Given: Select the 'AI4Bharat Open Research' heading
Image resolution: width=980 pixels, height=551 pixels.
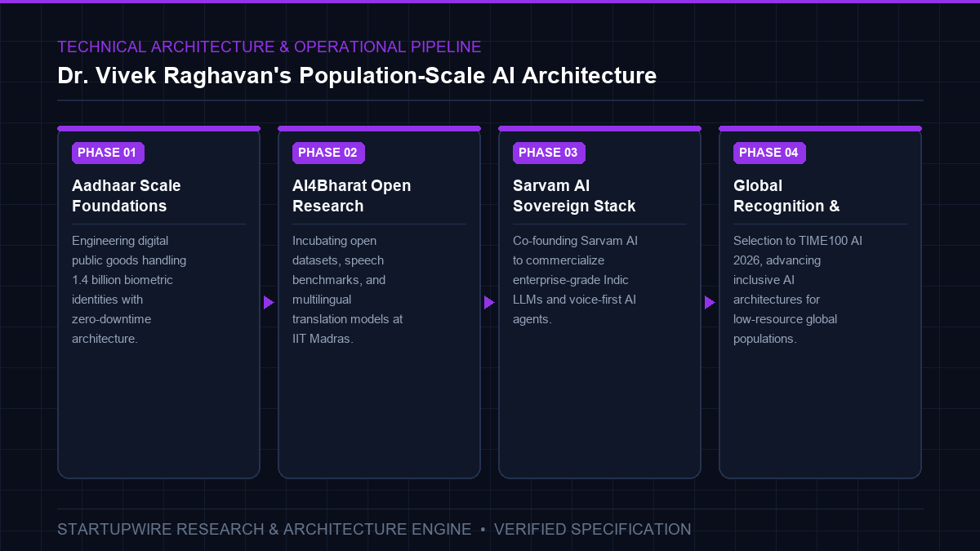Looking at the screenshot, I should coord(352,196).
